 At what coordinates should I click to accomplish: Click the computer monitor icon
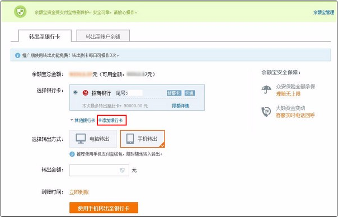(x=81, y=139)
